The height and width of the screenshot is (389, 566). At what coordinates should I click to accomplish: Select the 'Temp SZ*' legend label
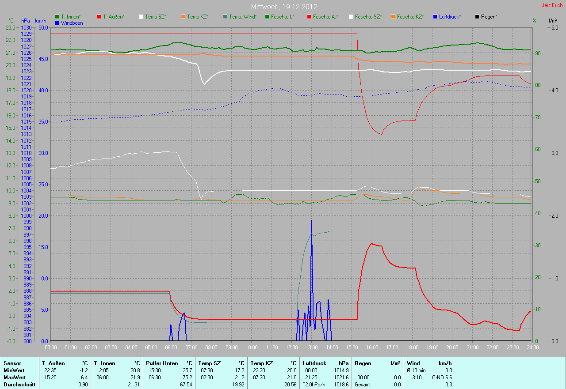156,17
